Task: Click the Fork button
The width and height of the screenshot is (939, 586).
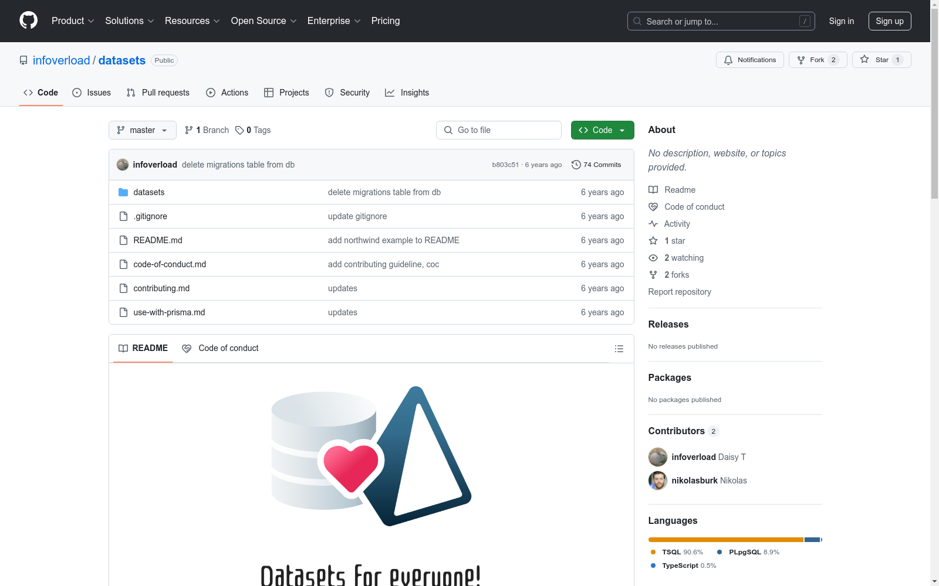Action: (818, 60)
